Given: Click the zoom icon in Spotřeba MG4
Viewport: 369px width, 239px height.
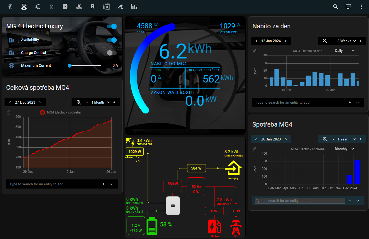Looking at the screenshot, I should click(325, 139).
